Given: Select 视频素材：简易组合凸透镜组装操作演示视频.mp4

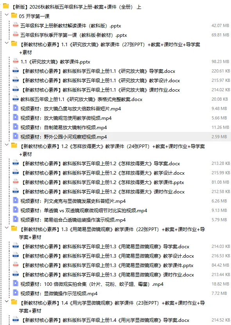Looking at the screenshot, I should 73,220.
